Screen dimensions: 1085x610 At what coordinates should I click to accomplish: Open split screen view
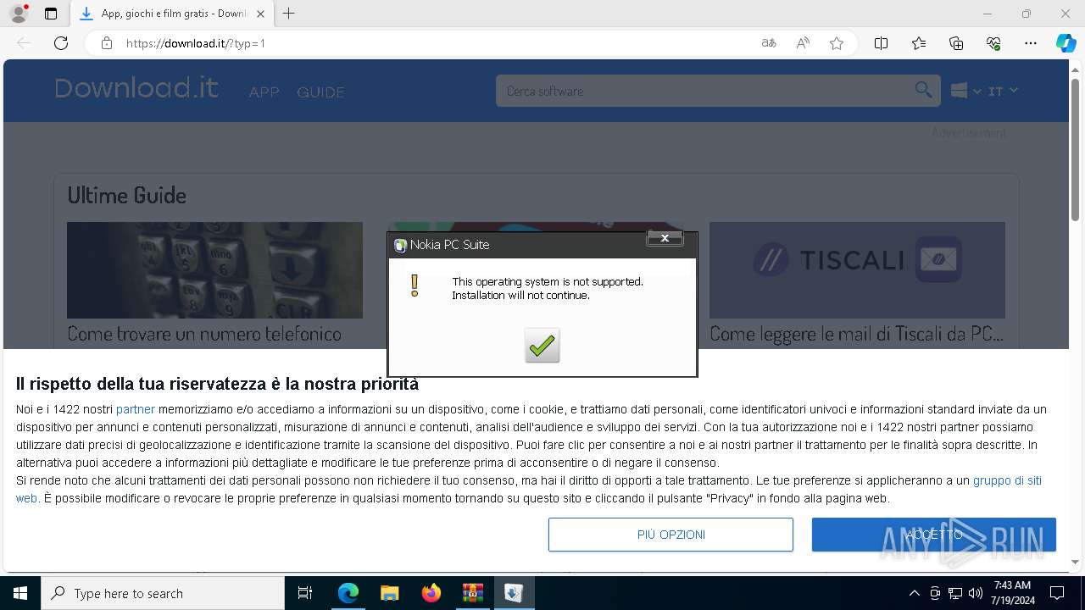pyautogui.click(x=881, y=43)
